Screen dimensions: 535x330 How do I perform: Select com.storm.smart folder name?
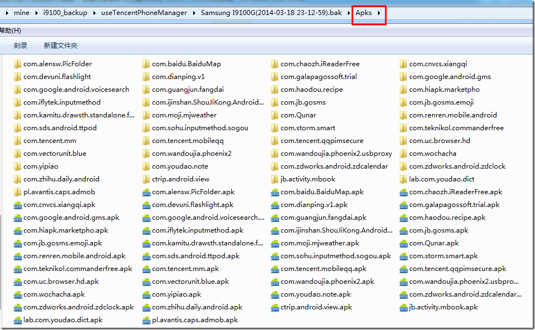(308, 128)
